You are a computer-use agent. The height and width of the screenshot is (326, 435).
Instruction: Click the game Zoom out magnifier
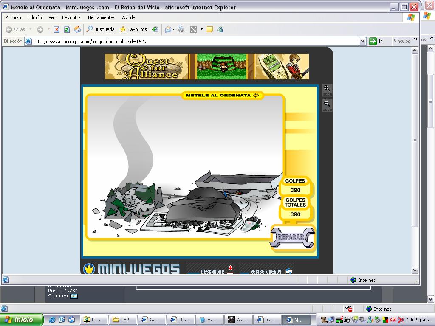click(x=327, y=105)
